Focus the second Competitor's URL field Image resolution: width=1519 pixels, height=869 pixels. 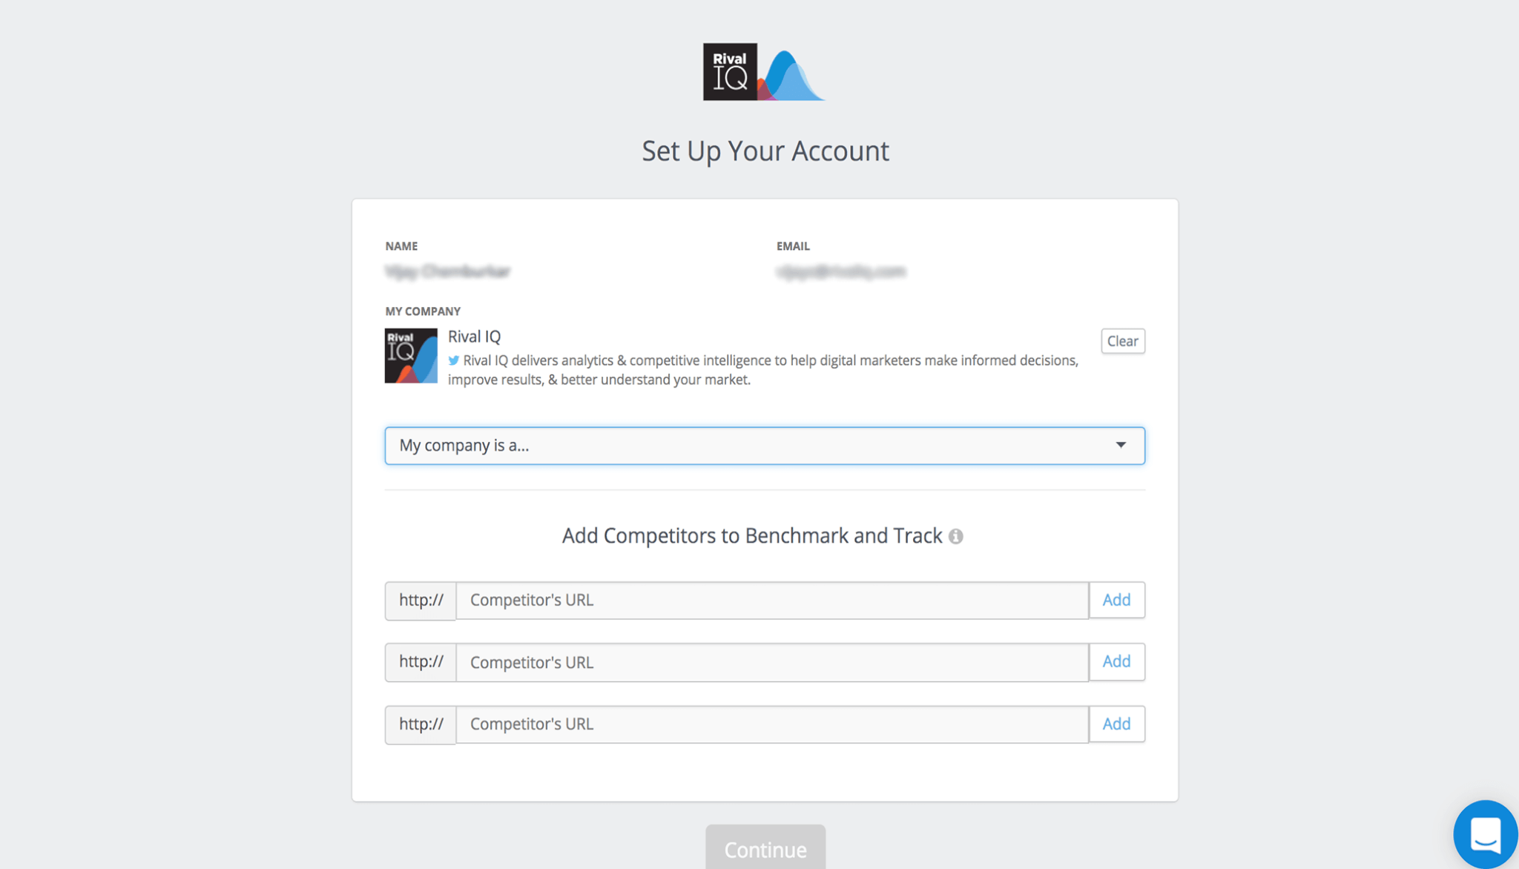pyautogui.click(x=772, y=662)
